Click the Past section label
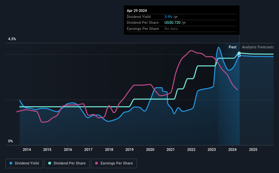The height and width of the screenshot is (173, 279). (232, 47)
